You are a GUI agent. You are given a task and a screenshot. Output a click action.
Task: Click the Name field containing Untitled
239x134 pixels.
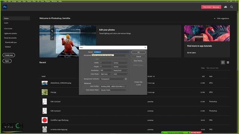[111, 52]
